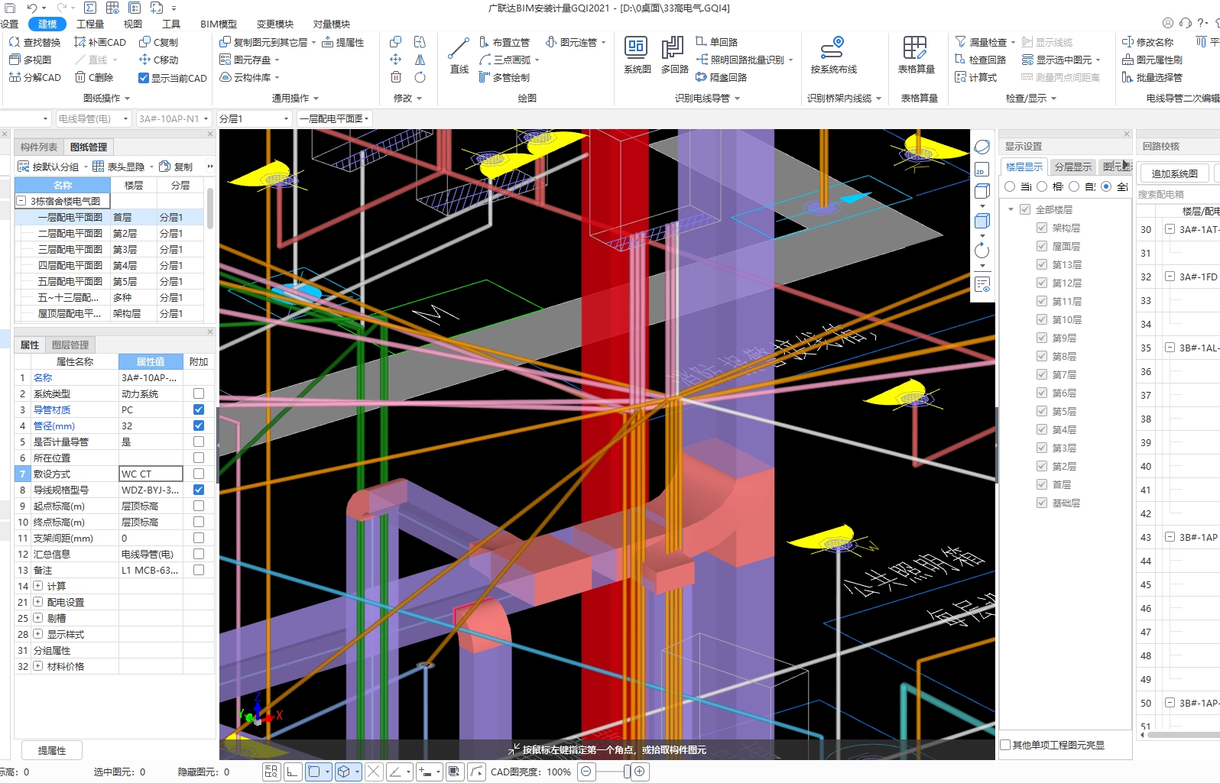Click the 检查回路 check circuit tool
The height and width of the screenshot is (783, 1220).
[980, 60]
